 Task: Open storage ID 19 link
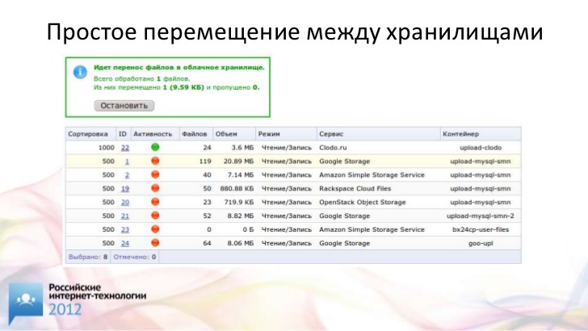click(124, 188)
